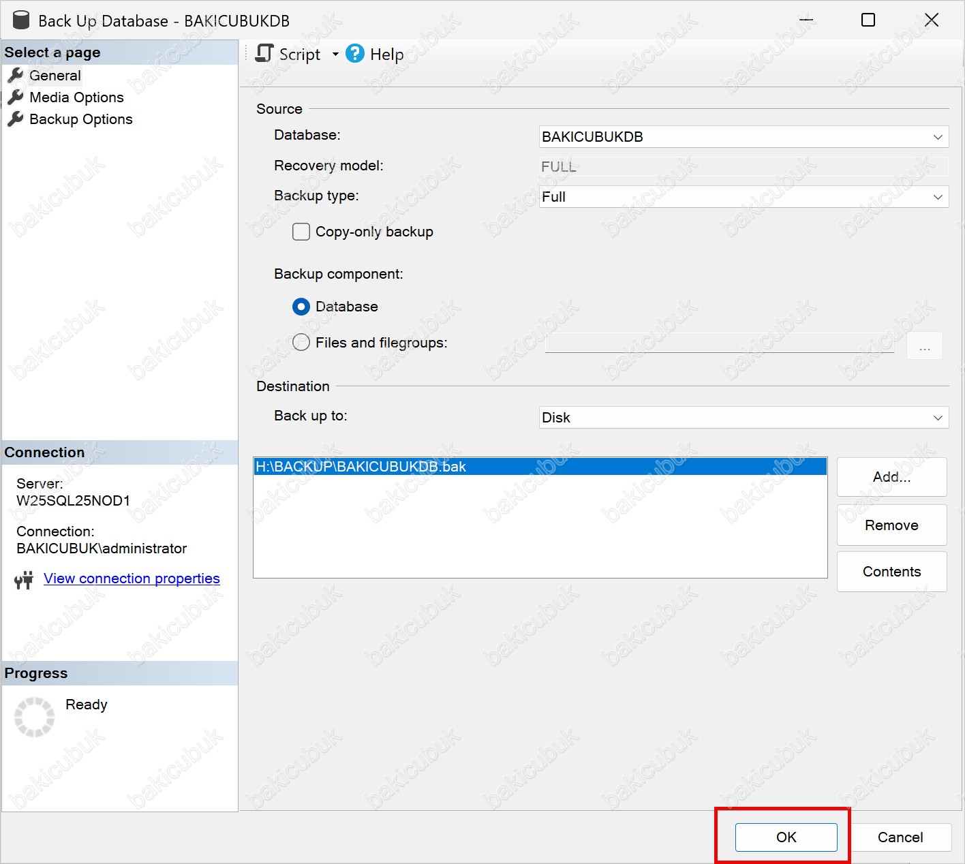Viewport: 965px width, 864px height.
Task: Switch to the Backup Options page
Action: point(80,119)
